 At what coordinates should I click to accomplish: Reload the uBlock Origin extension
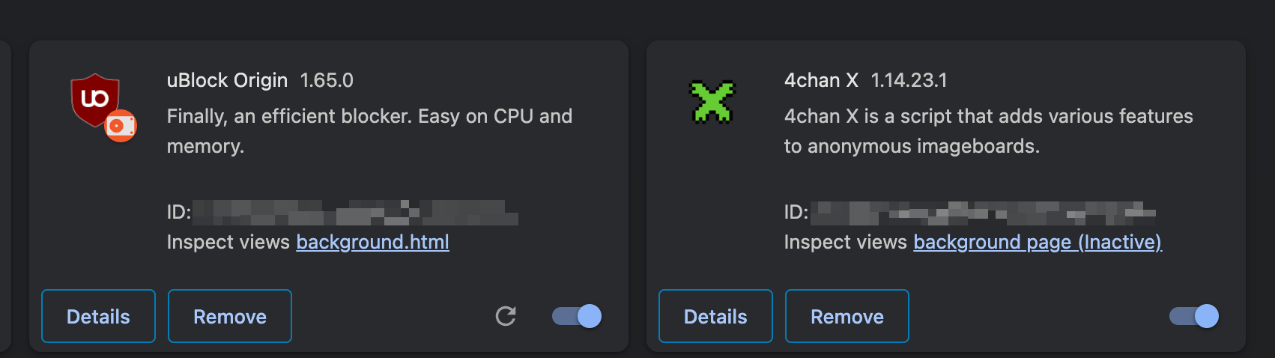(506, 316)
